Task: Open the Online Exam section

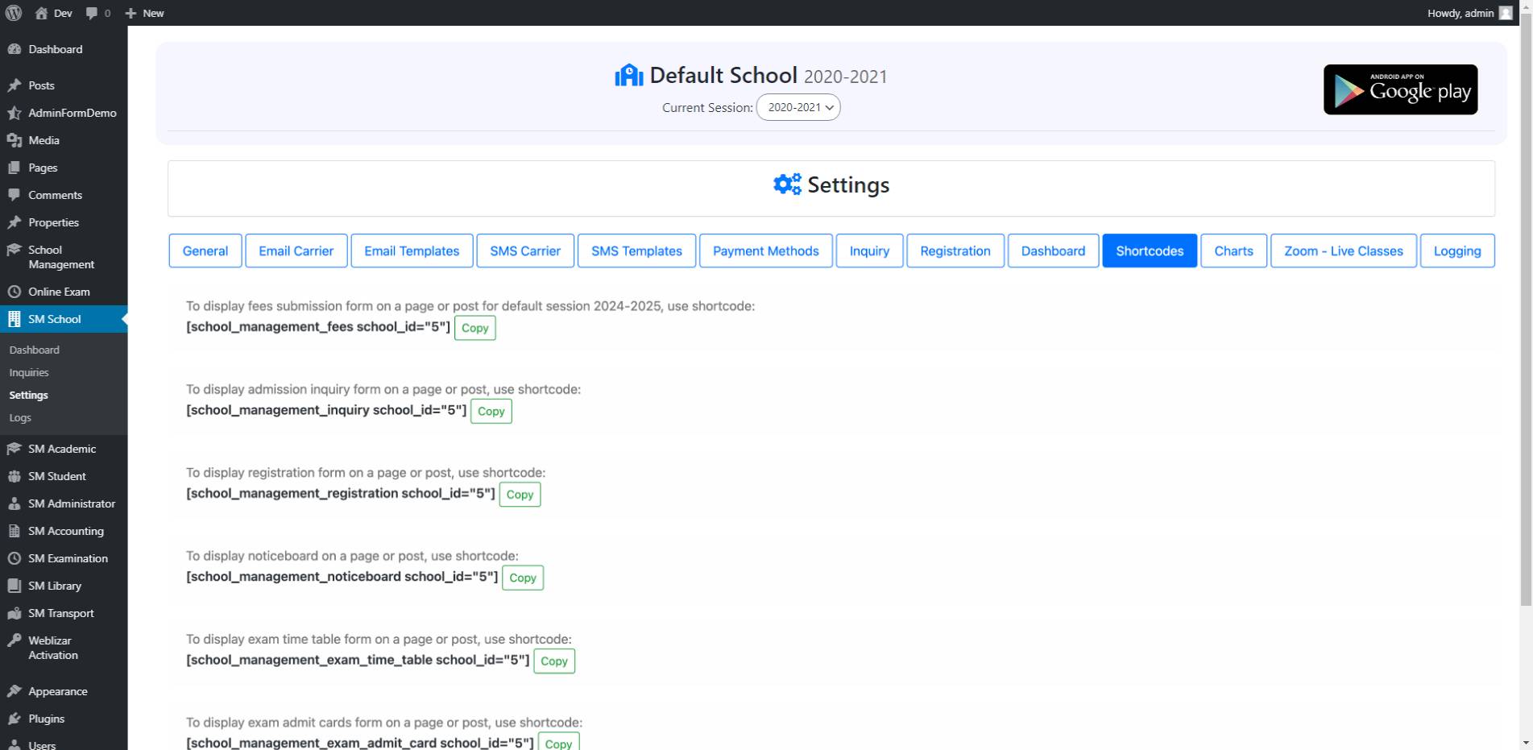Action: click(60, 292)
